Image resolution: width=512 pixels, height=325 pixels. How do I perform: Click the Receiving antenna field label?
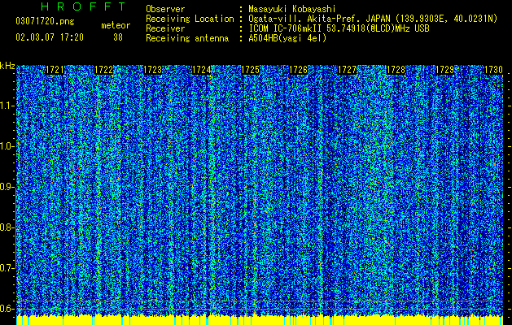pyautogui.click(x=187, y=38)
